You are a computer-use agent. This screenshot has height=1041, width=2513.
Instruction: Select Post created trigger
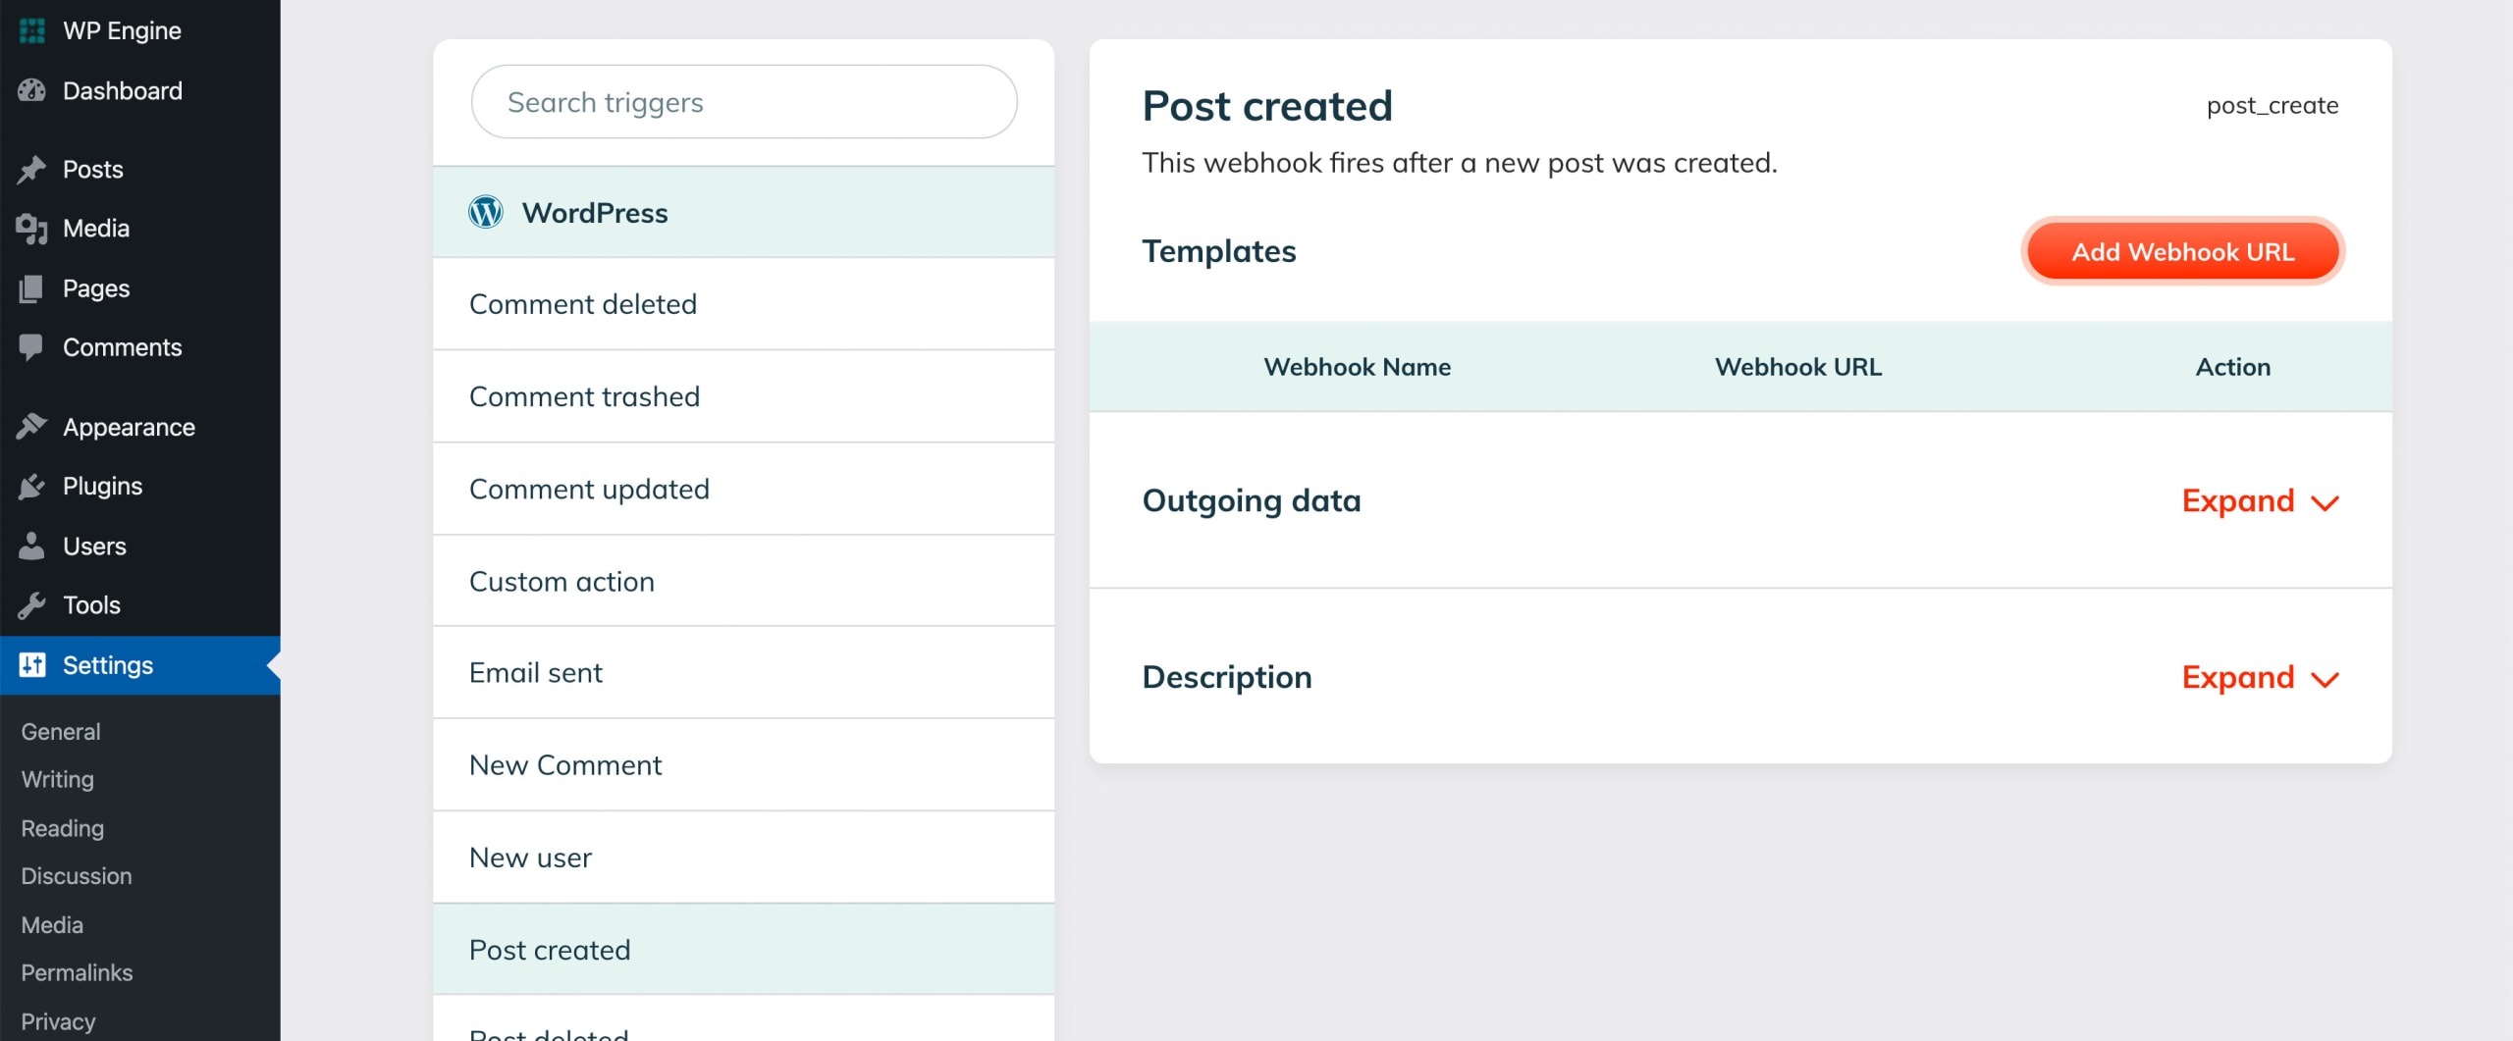(744, 950)
